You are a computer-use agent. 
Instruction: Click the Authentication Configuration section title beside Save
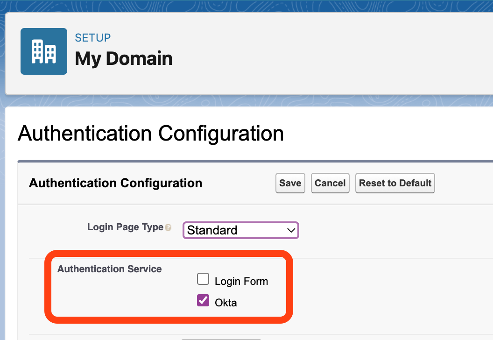pyautogui.click(x=115, y=183)
